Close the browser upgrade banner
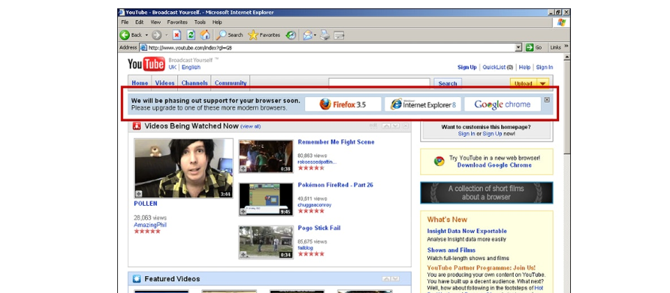Screen dimensions: 670x293 (546, 100)
